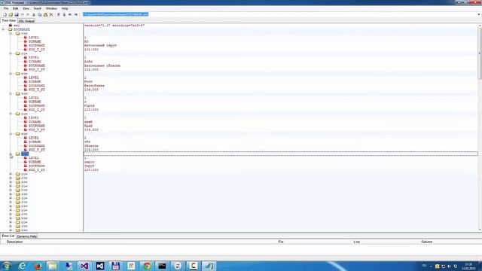Click the Line column header
Viewport: 482px width, 271px height.
[356, 242]
